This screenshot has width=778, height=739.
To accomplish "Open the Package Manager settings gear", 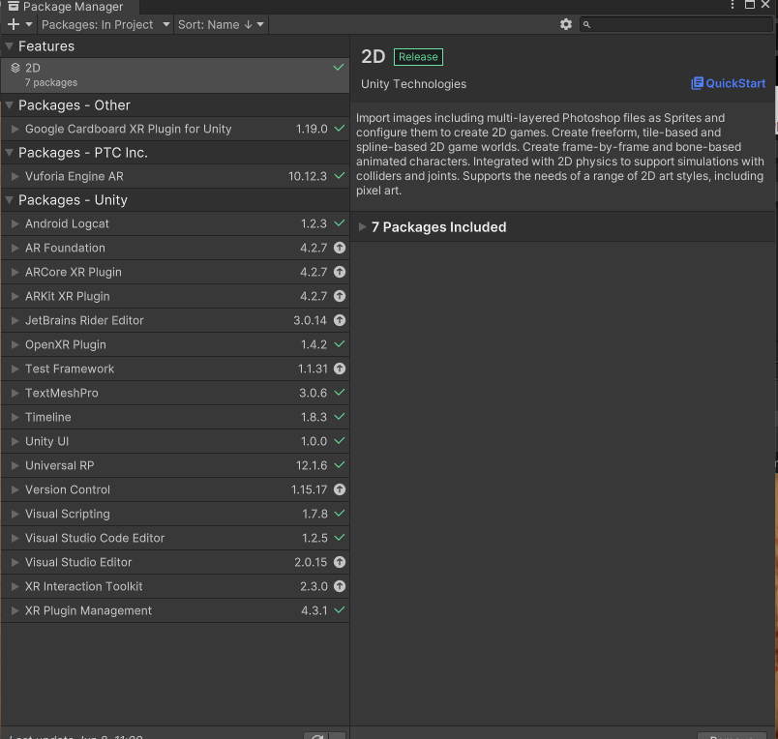I will pyautogui.click(x=566, y=24).
